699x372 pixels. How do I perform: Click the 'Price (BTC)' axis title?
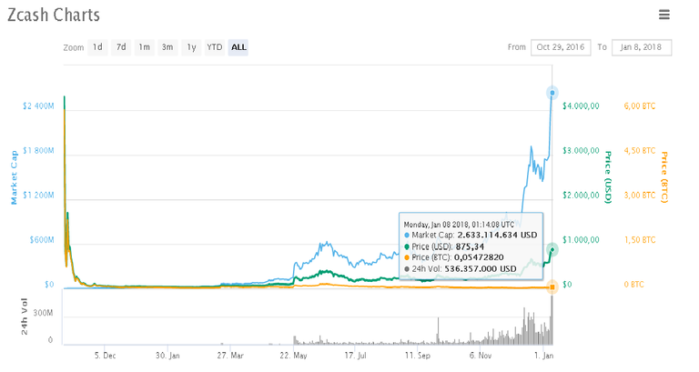[x=664, y=177]
